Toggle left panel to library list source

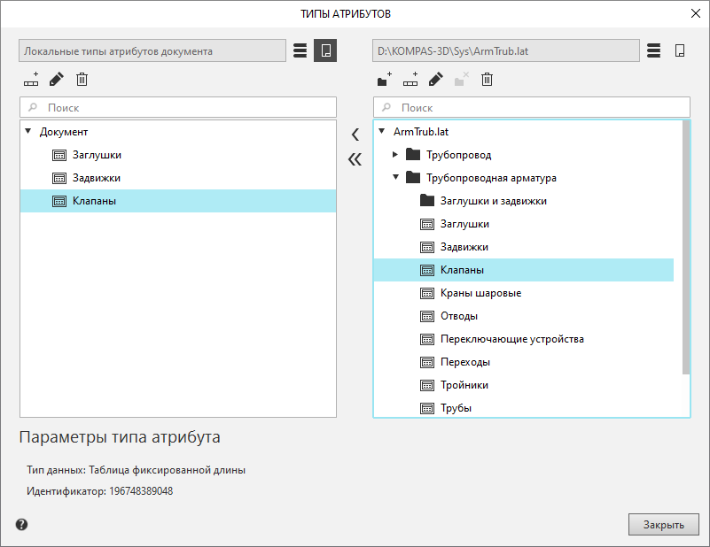pyautogui.click(x=300, y=50)
